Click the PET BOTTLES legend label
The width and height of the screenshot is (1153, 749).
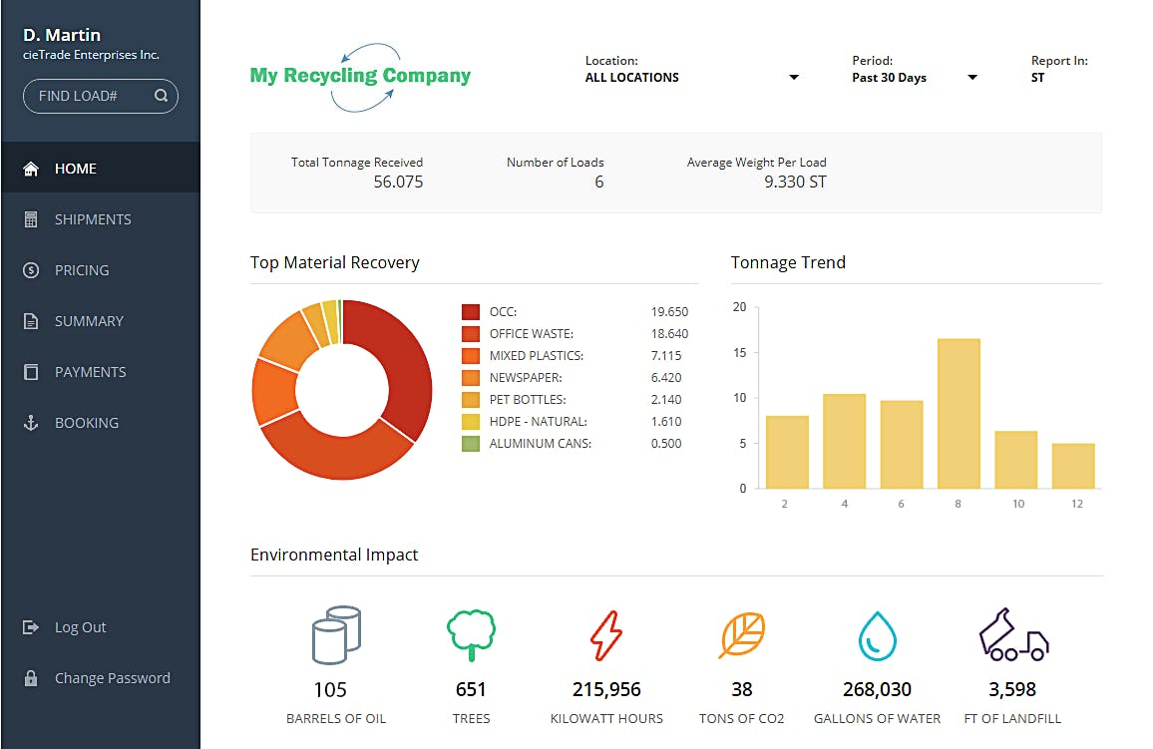tap(528, 400)
